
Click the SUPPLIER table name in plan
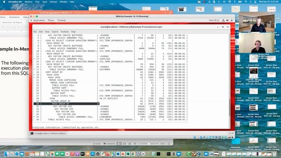click(x=105, y=59)
